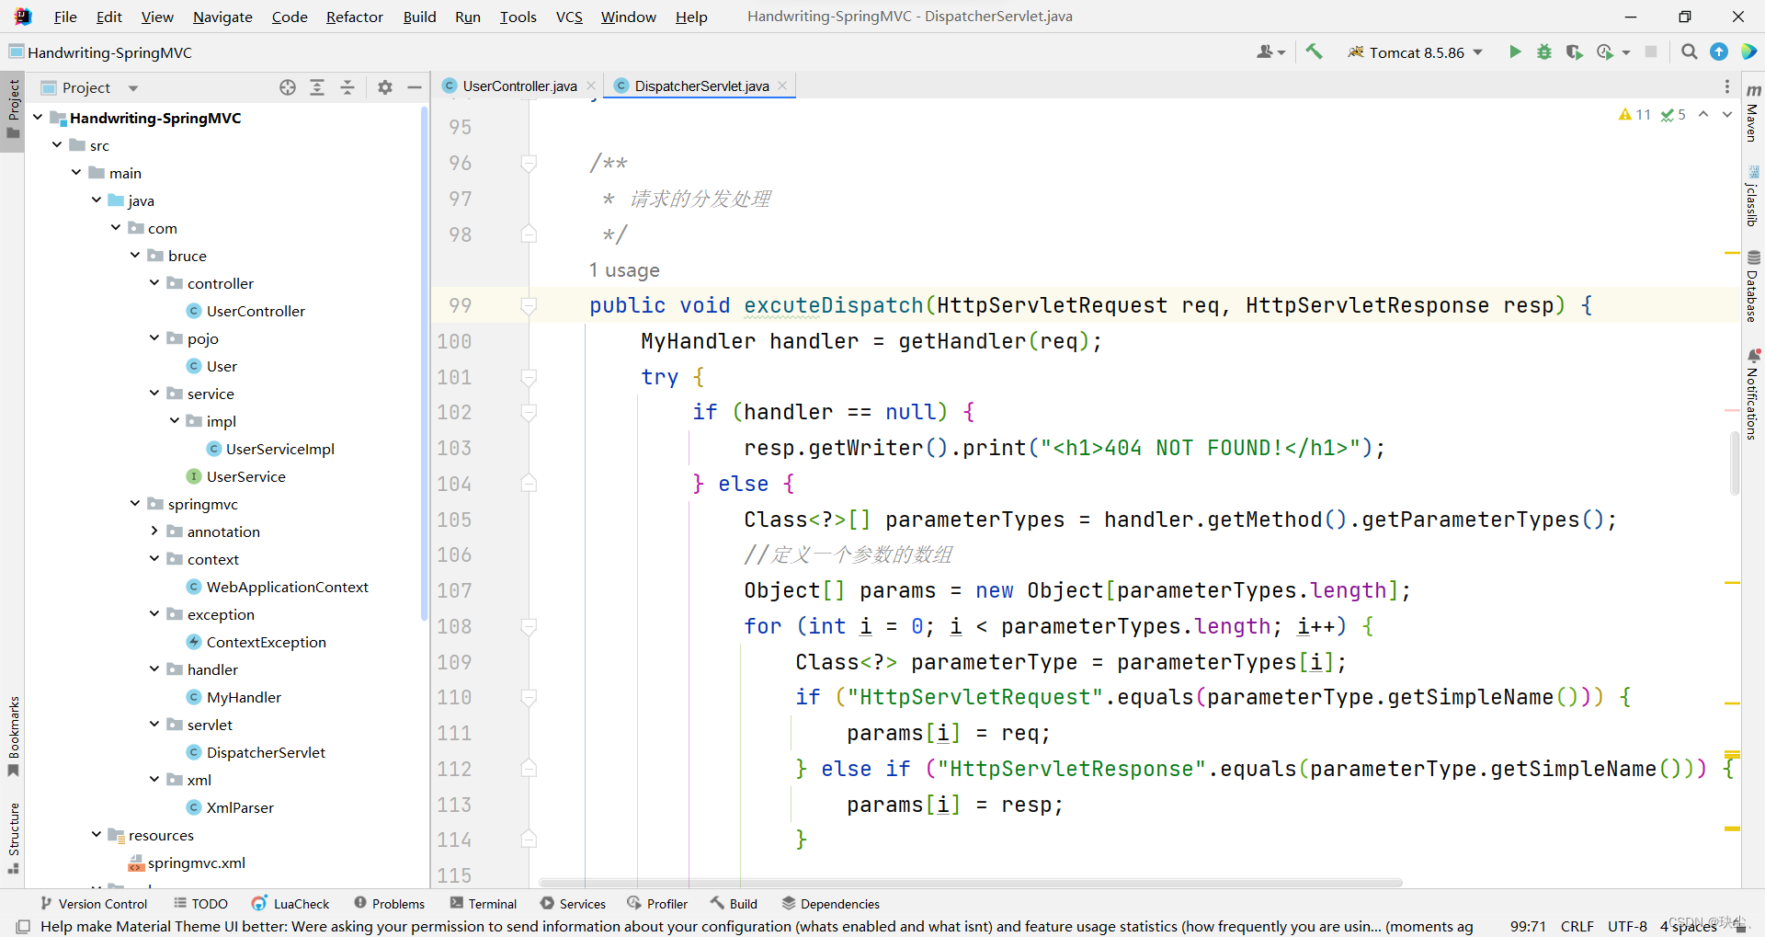1765x937 pixels.
Task: Go to previous highlighted error arrow
Action: pyautogui.click(x=1703, y=115)
